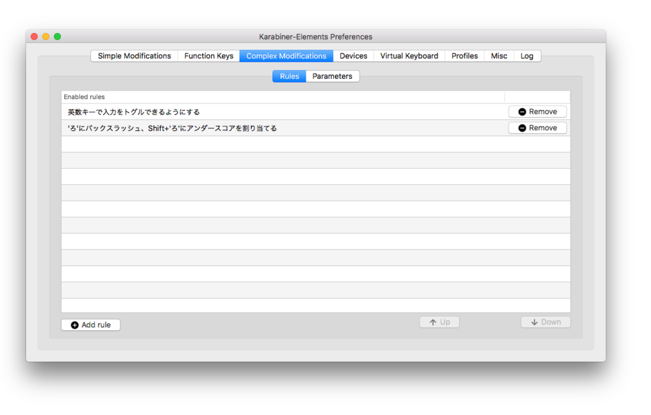The height and width of the screenshot is (415, 651).
Task: Go to the Virtual Keyboard tab
Action: [x=409, y=56]
